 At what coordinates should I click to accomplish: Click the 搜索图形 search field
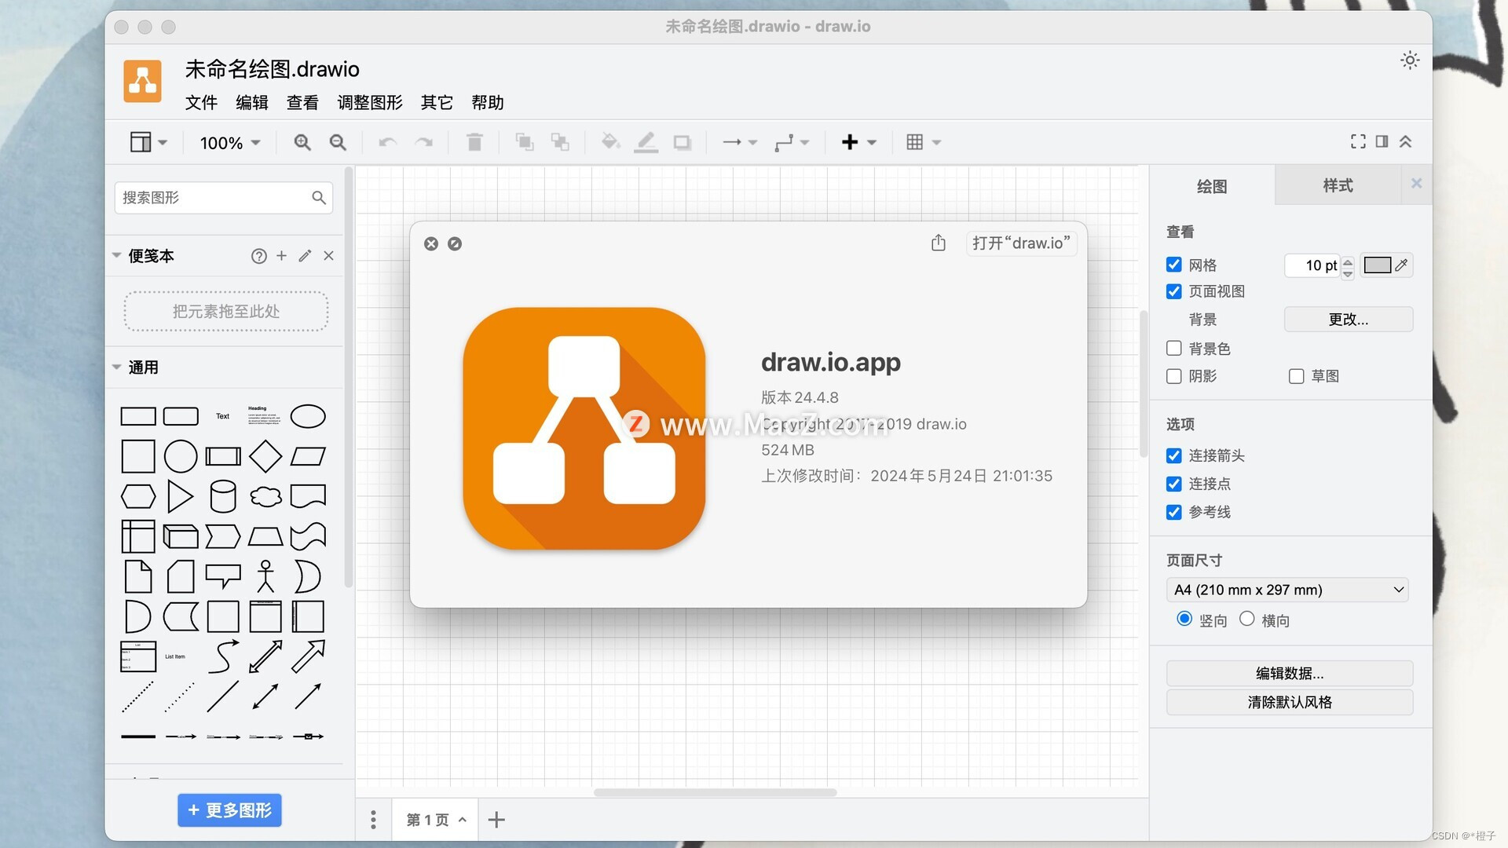coord(224,197)
